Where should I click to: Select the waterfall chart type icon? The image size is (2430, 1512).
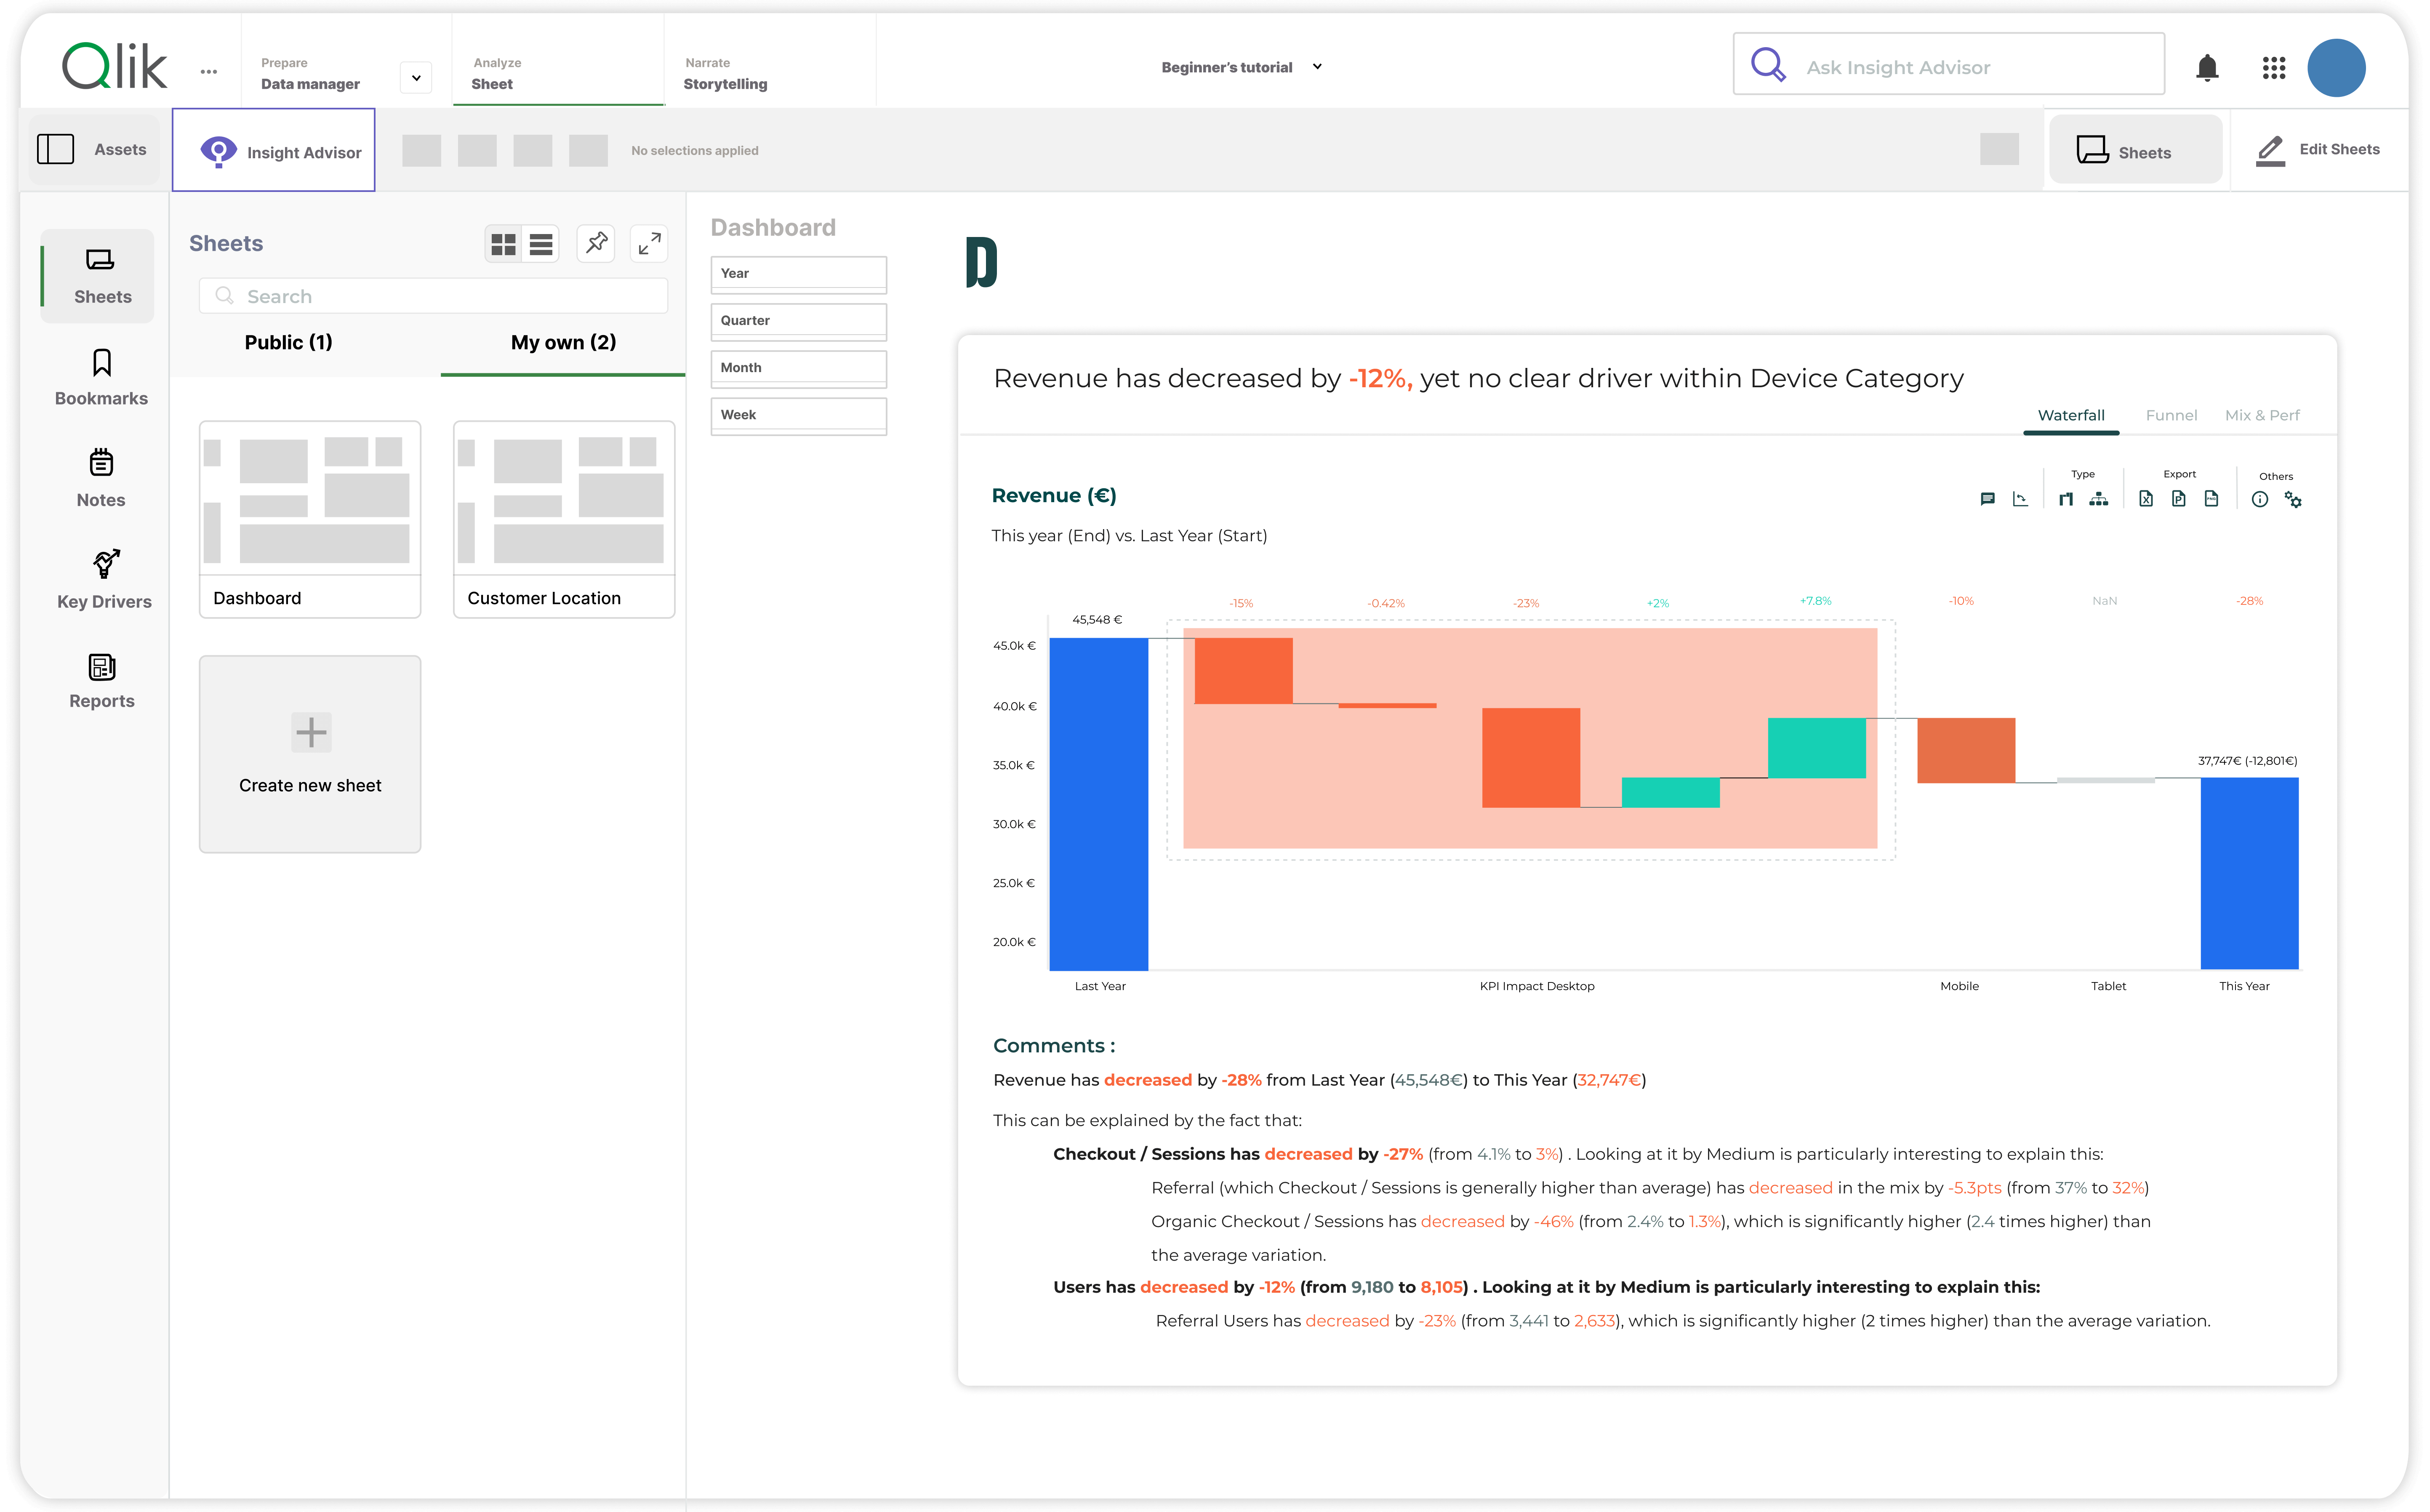pyautogui.click(x=2066, y=499)
